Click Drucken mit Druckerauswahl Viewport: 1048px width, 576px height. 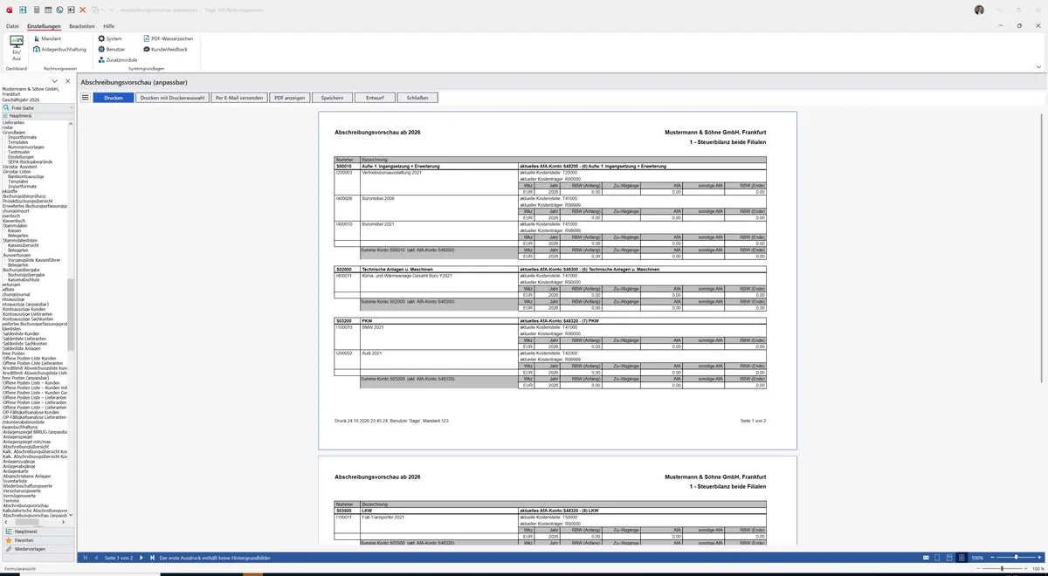[x=173, y=98]
